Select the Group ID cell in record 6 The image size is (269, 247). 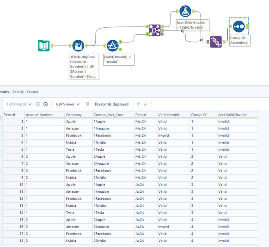click(x=203, y=156)
